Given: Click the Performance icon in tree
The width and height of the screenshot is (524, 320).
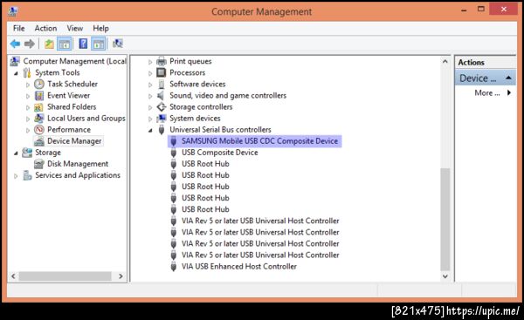Looking at the screenshot, I should click(x=39, y=129).
